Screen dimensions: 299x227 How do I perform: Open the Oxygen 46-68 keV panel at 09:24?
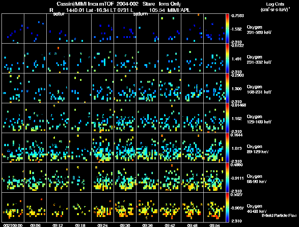point(102,207)
